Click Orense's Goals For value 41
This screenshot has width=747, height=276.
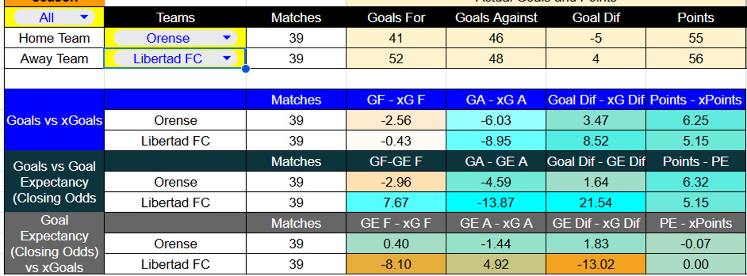point(396,38)
